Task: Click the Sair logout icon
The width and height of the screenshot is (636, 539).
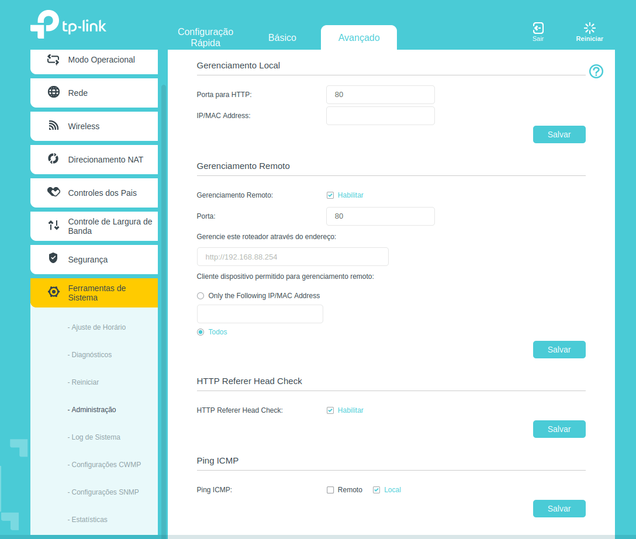Action: tap(538, 28)
